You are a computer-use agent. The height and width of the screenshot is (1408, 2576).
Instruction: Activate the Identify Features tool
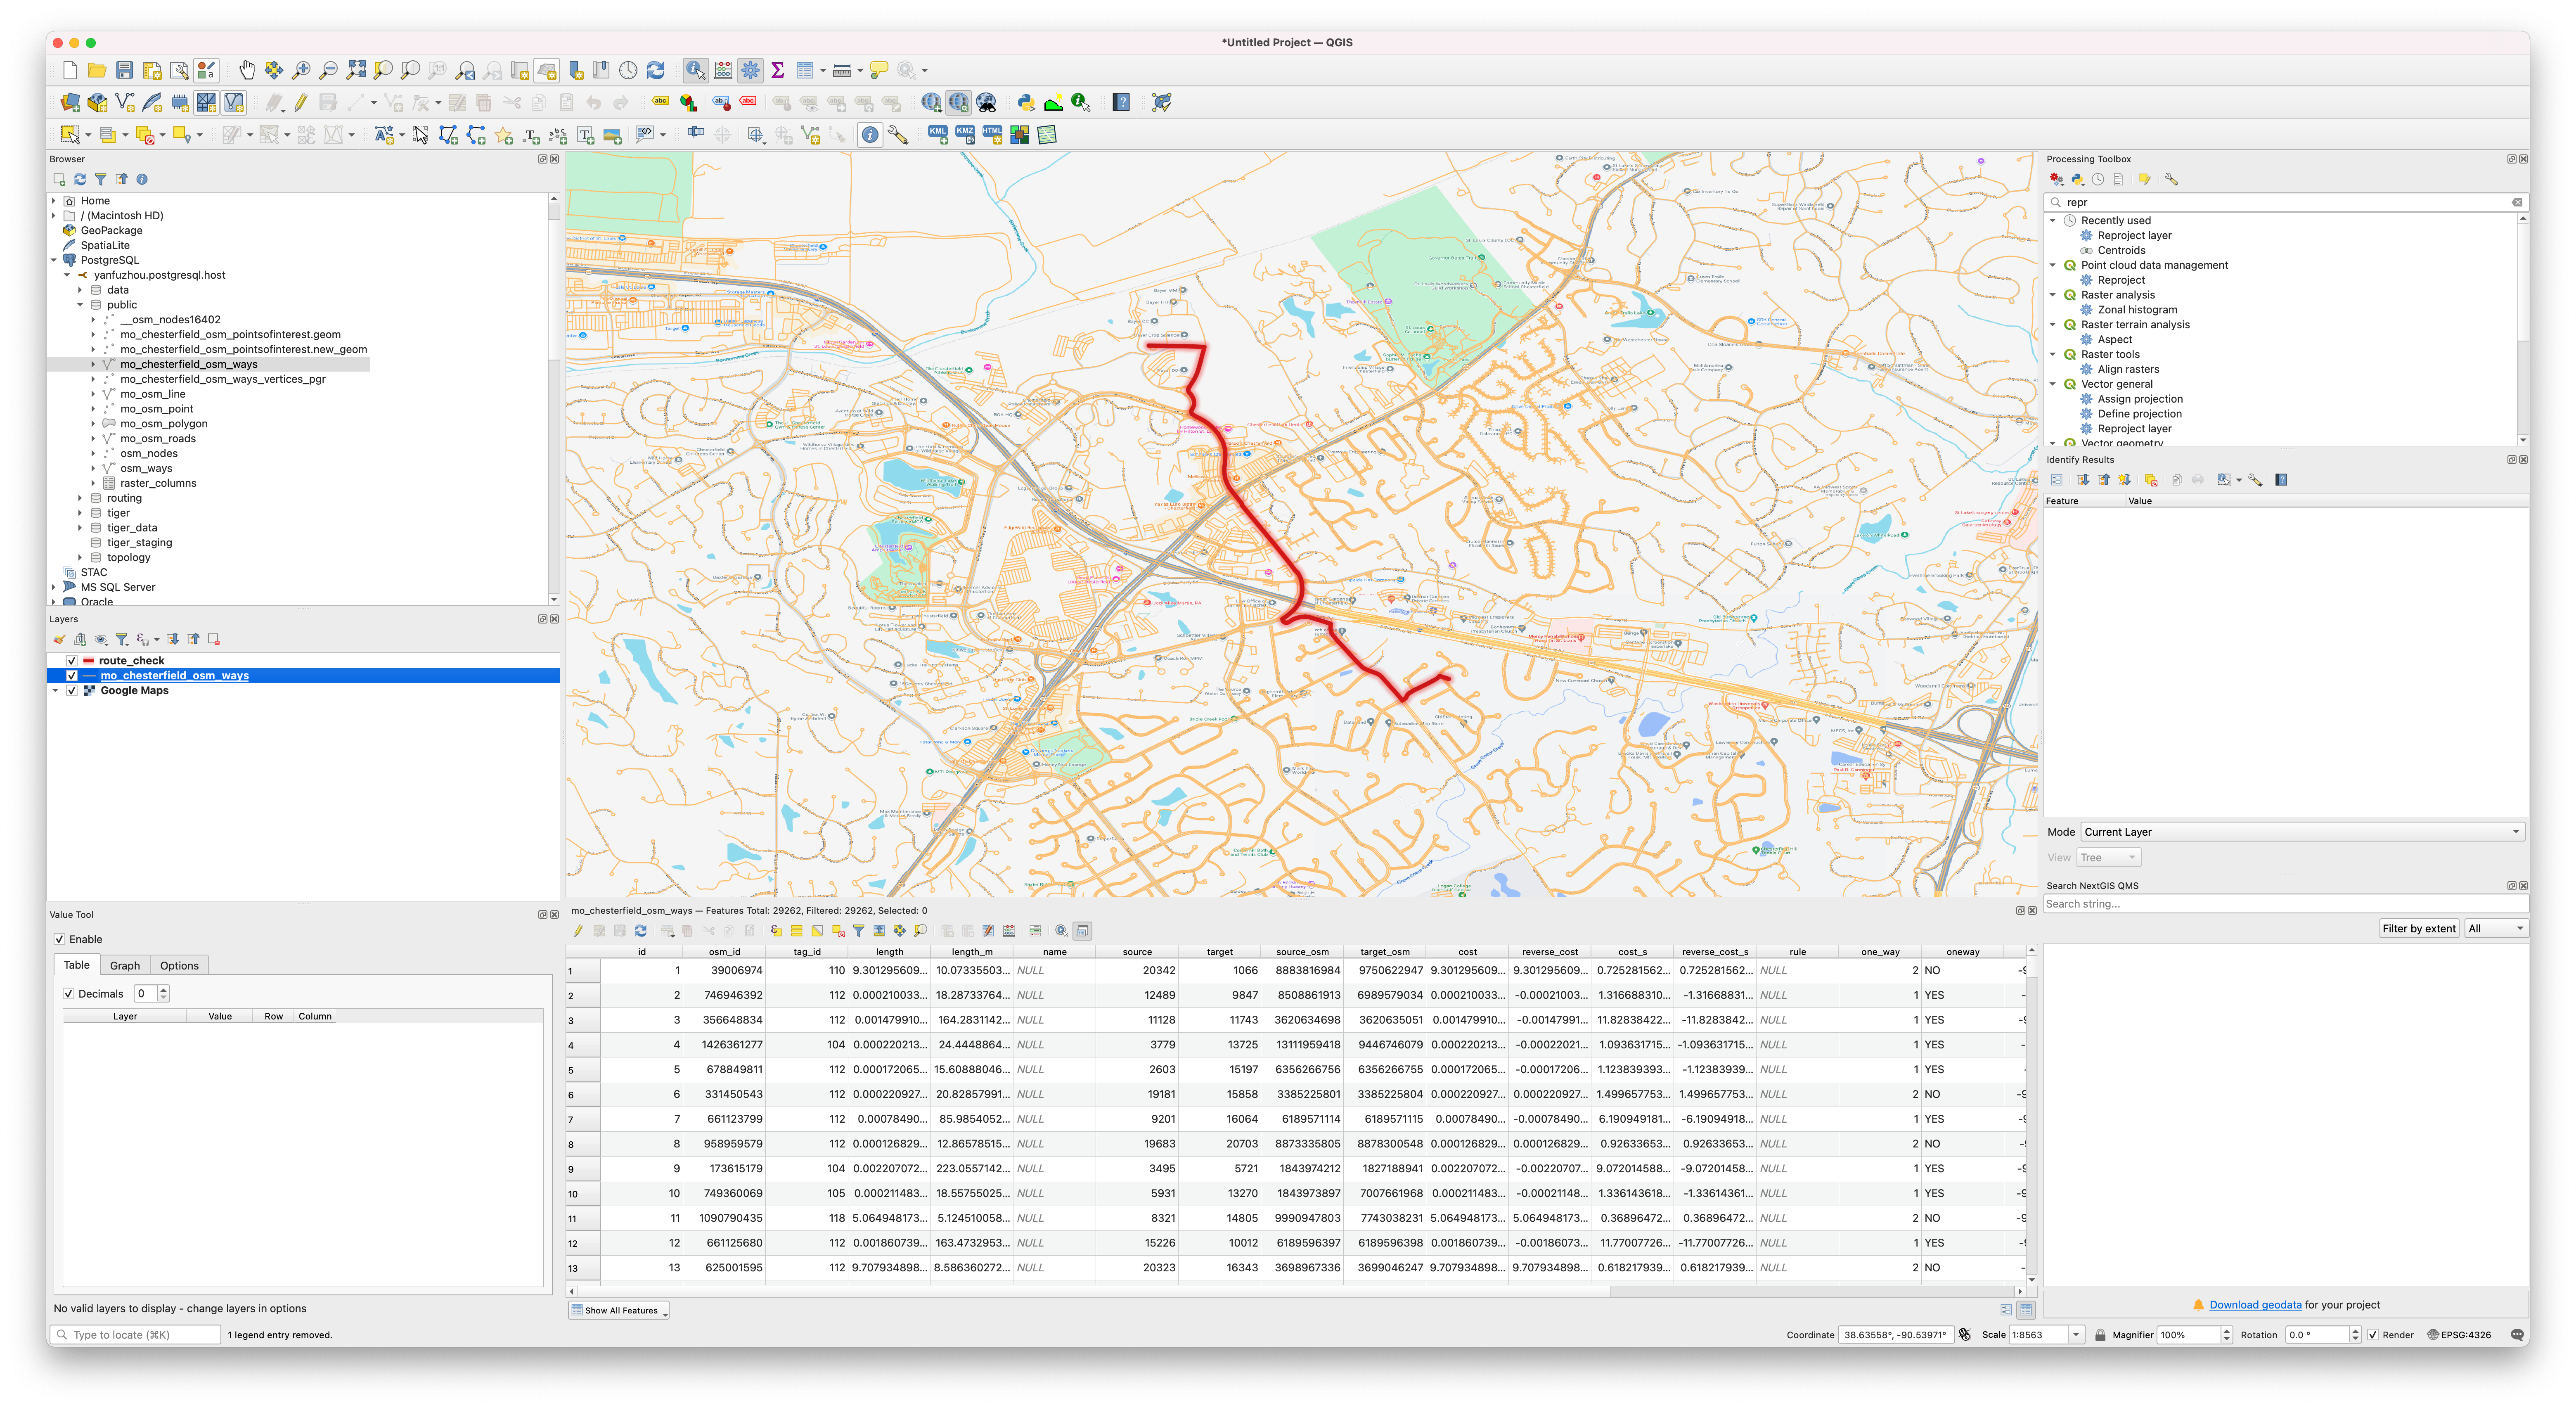pos(695,70)
